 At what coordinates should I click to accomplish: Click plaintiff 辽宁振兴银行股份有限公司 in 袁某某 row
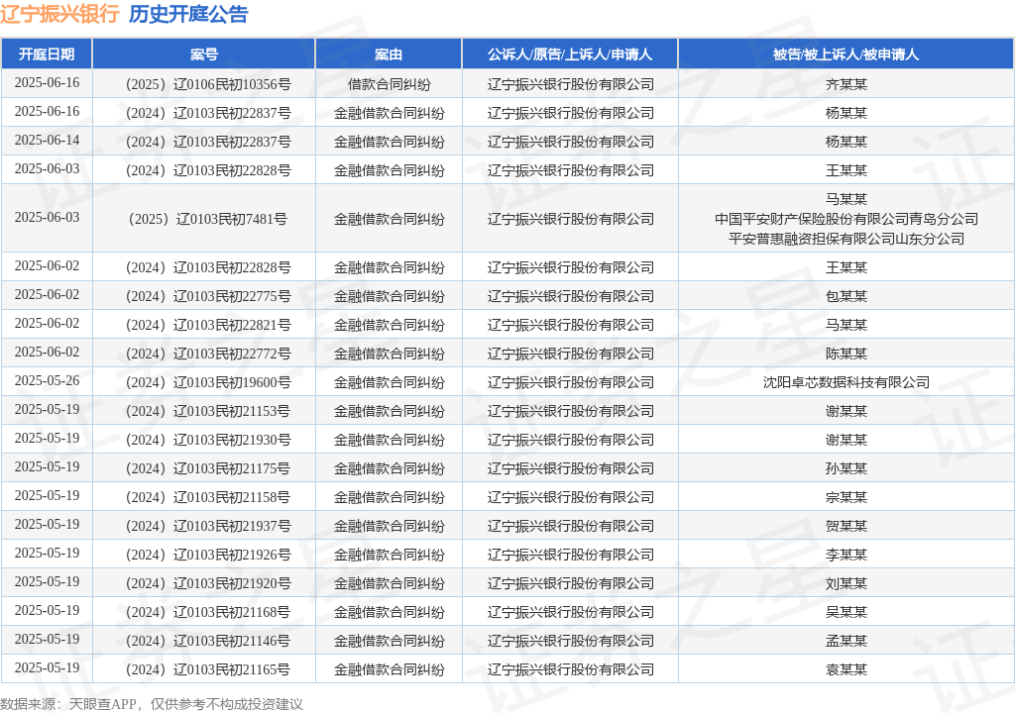tap(570, 669)
